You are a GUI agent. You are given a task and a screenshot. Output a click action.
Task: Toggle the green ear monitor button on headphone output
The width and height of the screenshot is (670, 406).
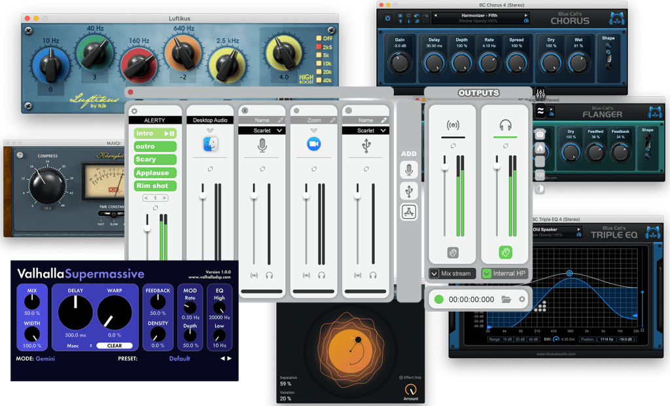(x=506, y=252)
